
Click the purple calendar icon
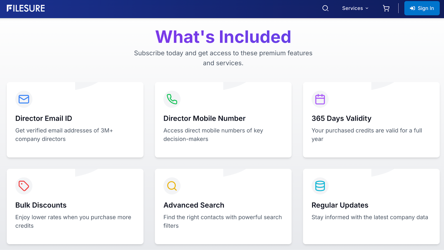click(x=320, y=99)
